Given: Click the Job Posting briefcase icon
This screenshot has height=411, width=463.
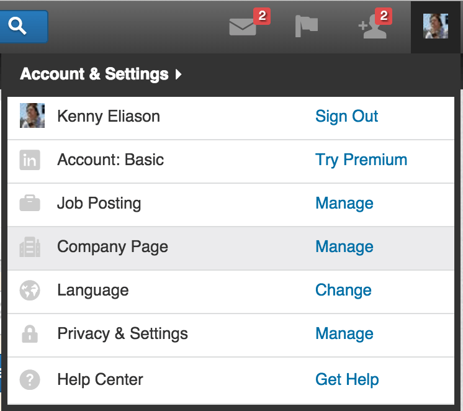Looking at the screenshot, I should (30, 203).
